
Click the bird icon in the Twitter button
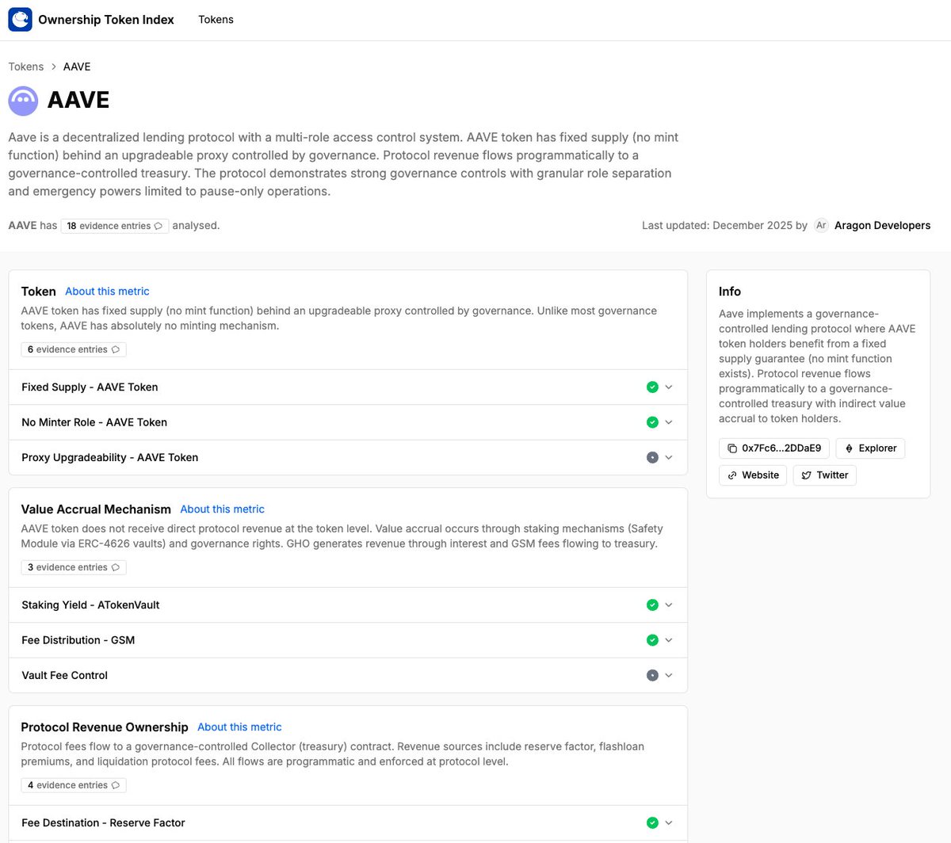click(806, 475)
